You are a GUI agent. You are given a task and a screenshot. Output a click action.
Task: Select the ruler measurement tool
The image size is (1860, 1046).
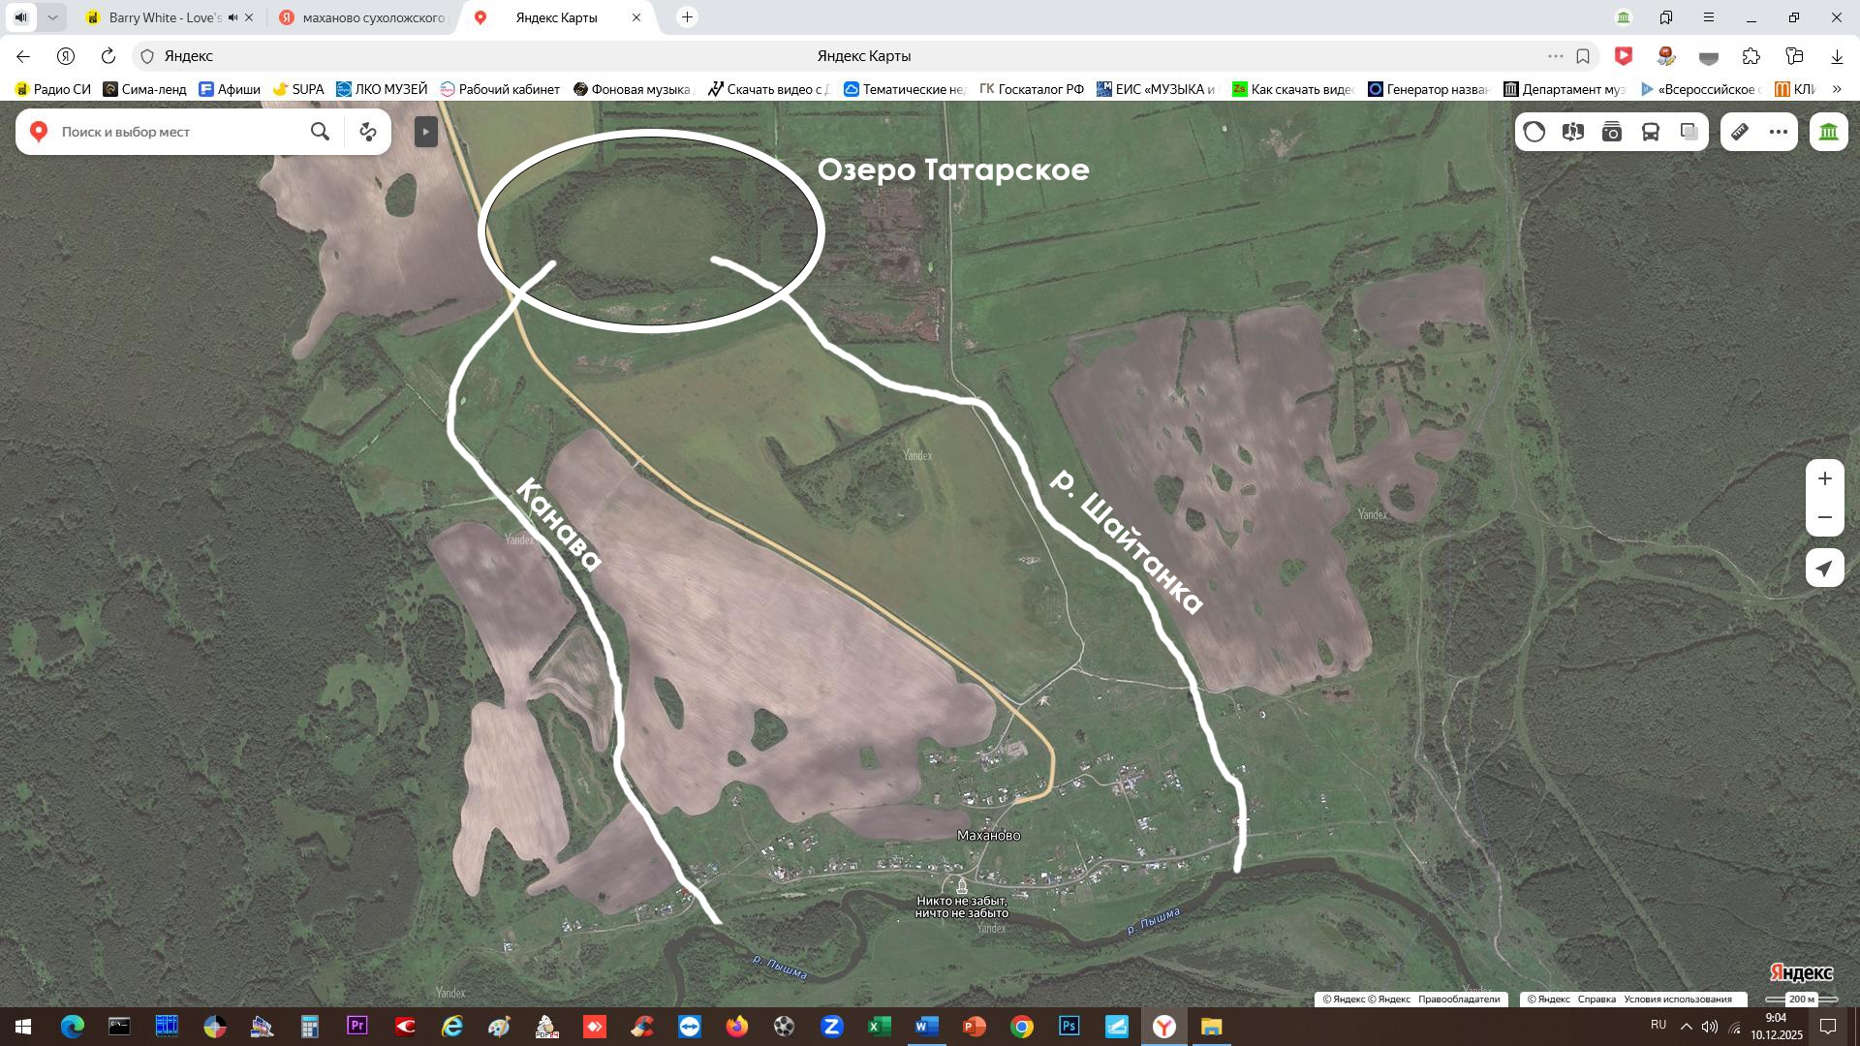tap(1740, 132)
